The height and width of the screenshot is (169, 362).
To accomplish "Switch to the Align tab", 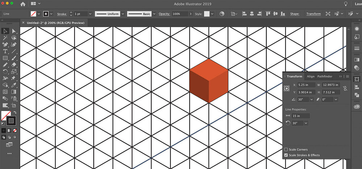I will coord(311,76).
